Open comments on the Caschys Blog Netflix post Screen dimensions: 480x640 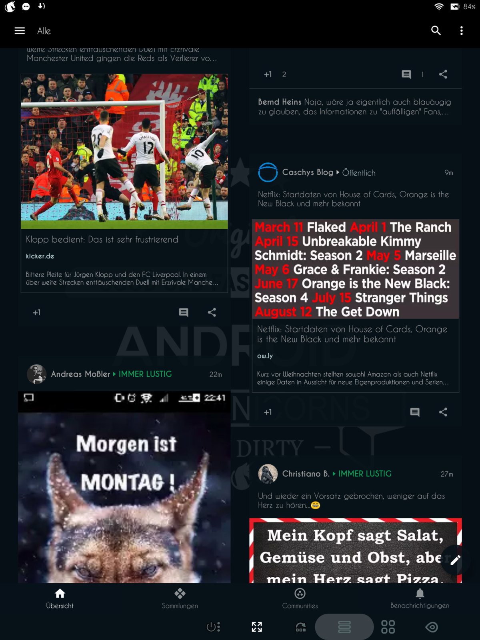click(x=415, y=412)
